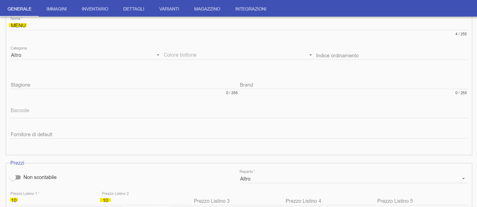Click the Reparto dropdown arrow
Image resolution: width=477 pixels, height=207 pixels.
[463, 179]
